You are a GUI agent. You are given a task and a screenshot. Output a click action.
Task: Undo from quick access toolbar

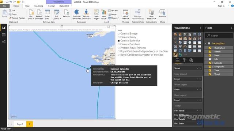pos(11,2)
